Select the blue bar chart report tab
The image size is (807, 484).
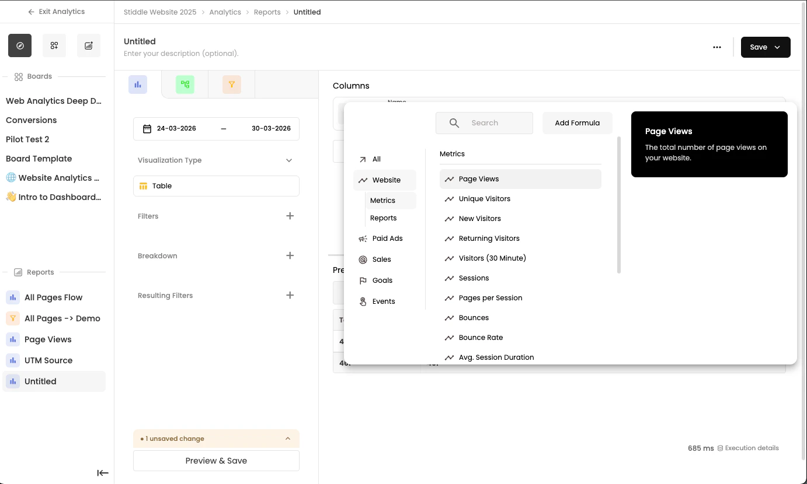(x=138, y=85)
